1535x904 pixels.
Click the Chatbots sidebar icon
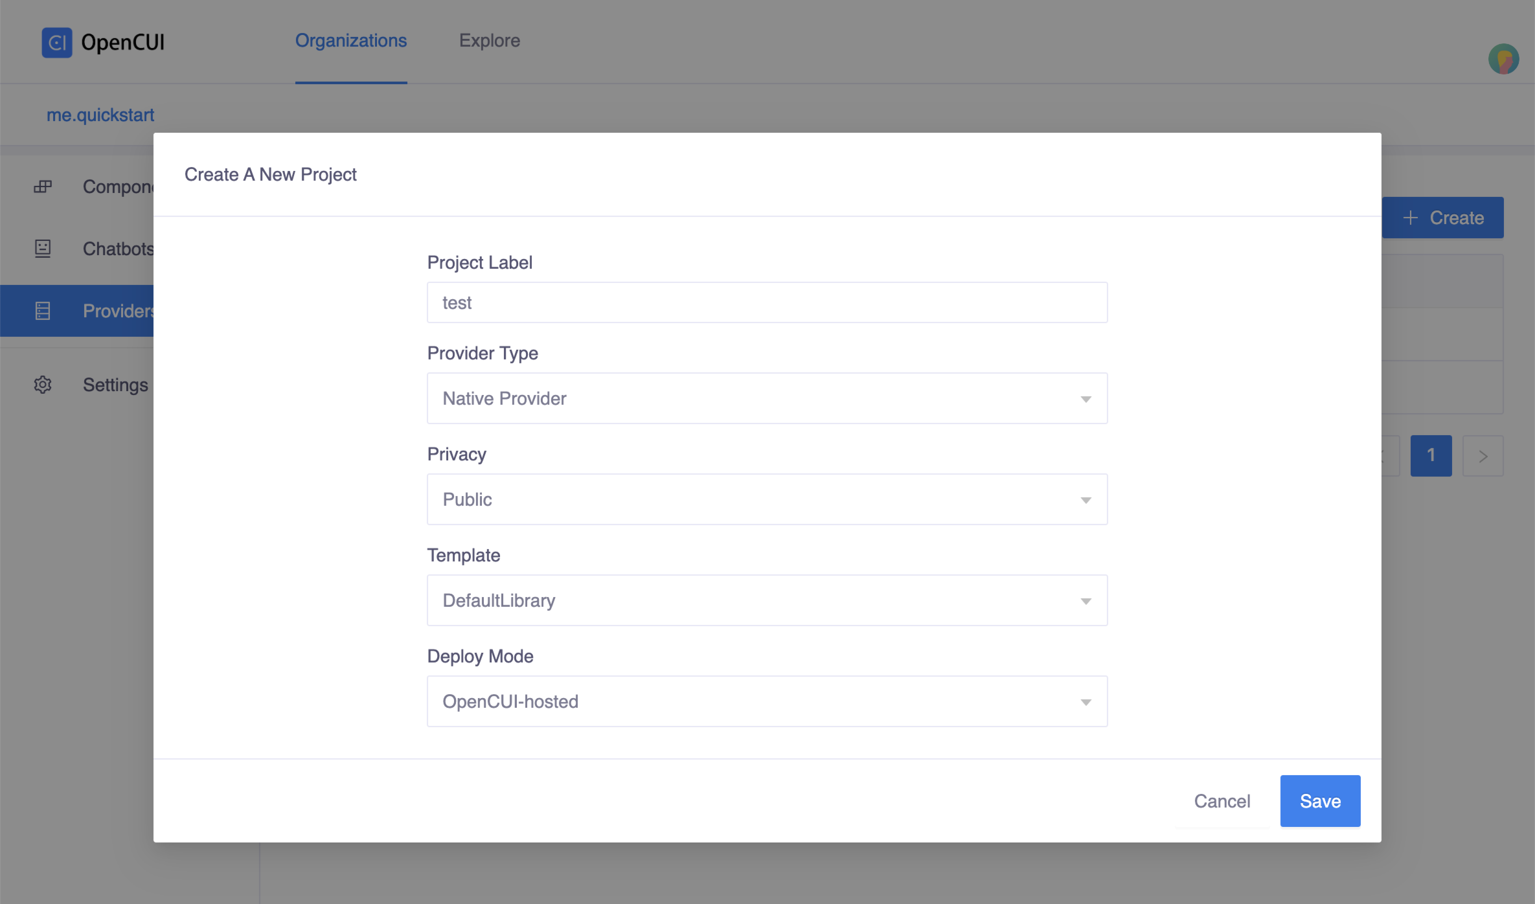coord(43,249)
